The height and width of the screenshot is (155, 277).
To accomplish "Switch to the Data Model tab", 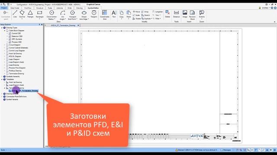I will tap(15, 8).
